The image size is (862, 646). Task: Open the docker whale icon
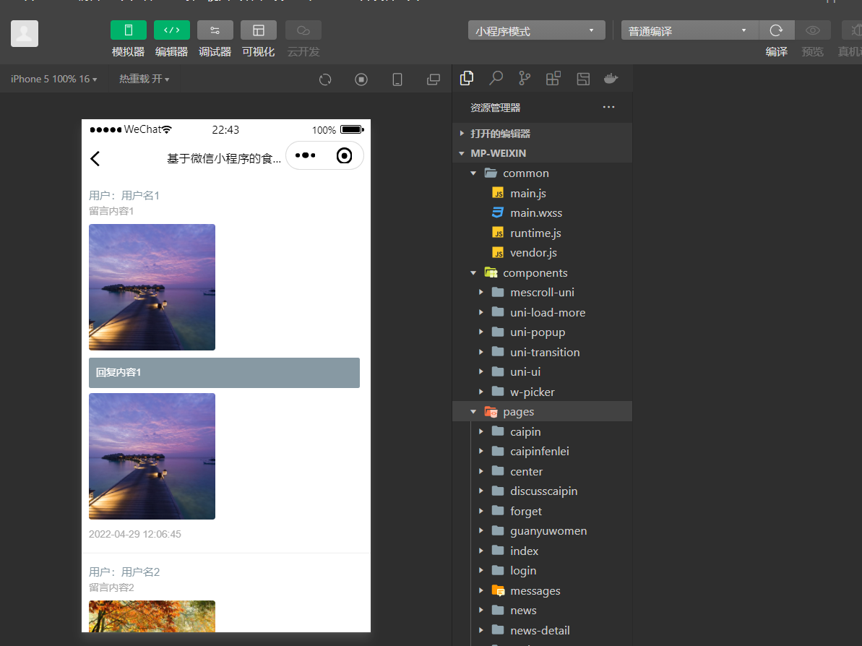[x=611, y=79]
